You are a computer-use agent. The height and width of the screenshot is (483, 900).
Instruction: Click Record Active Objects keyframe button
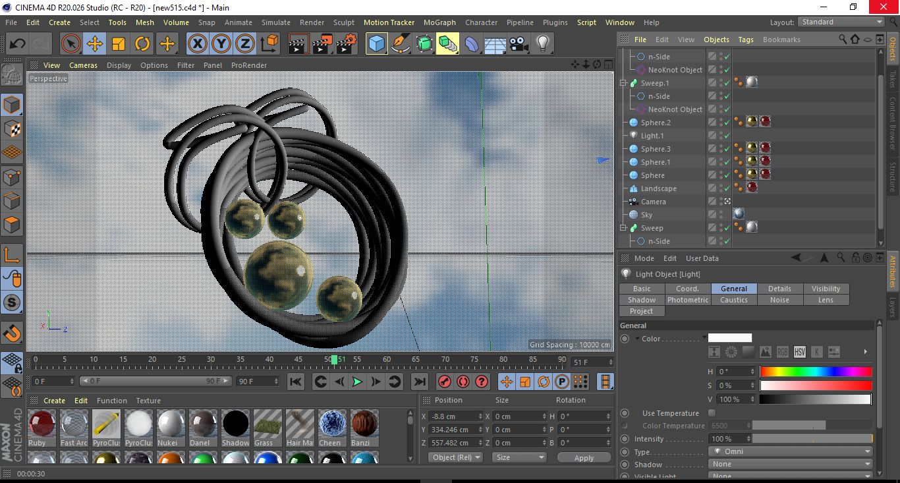coord(445,382)
